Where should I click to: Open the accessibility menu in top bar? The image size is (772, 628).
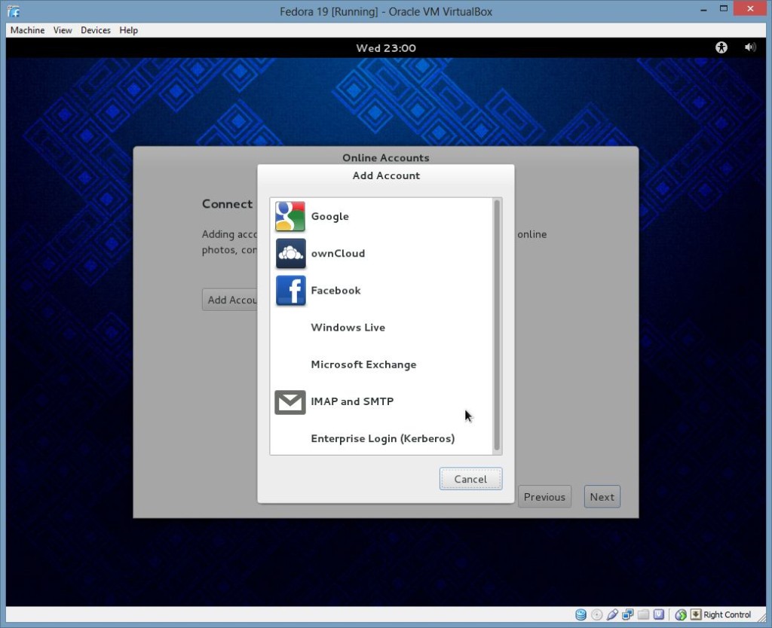721,47
